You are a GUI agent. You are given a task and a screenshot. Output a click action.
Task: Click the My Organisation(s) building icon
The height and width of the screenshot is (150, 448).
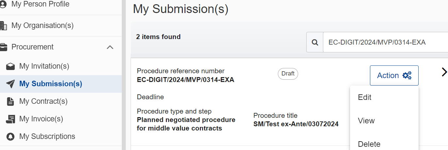click(3, 25)
